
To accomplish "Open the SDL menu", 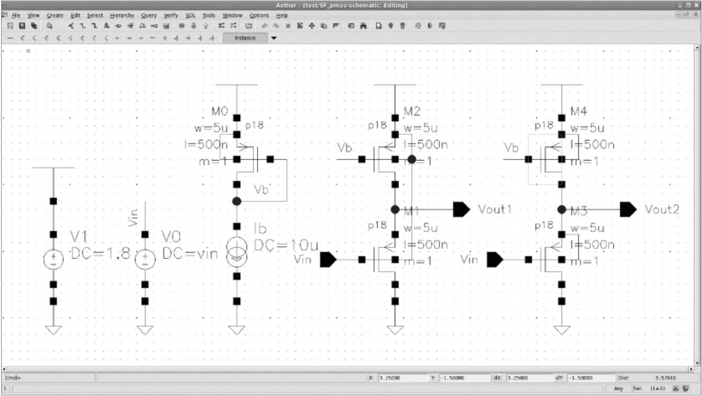I will click(190, 16).
